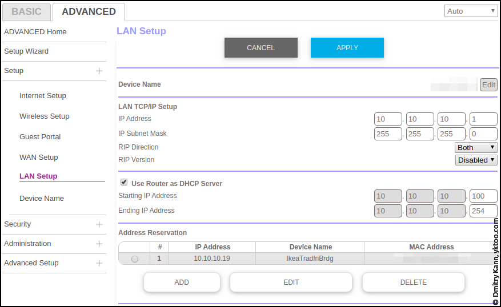This screenshot has height=307, width=501.
Task: Click the Security menu label
Action: click(18, 224)
